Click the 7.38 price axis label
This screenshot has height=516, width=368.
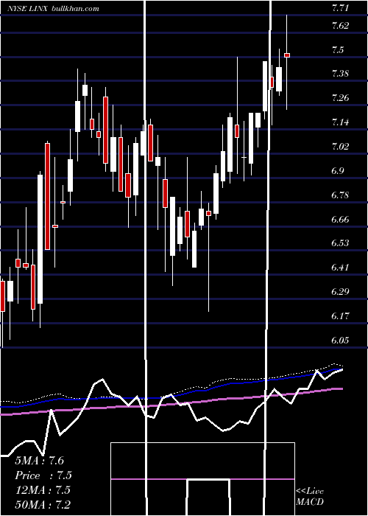[340, 74]
